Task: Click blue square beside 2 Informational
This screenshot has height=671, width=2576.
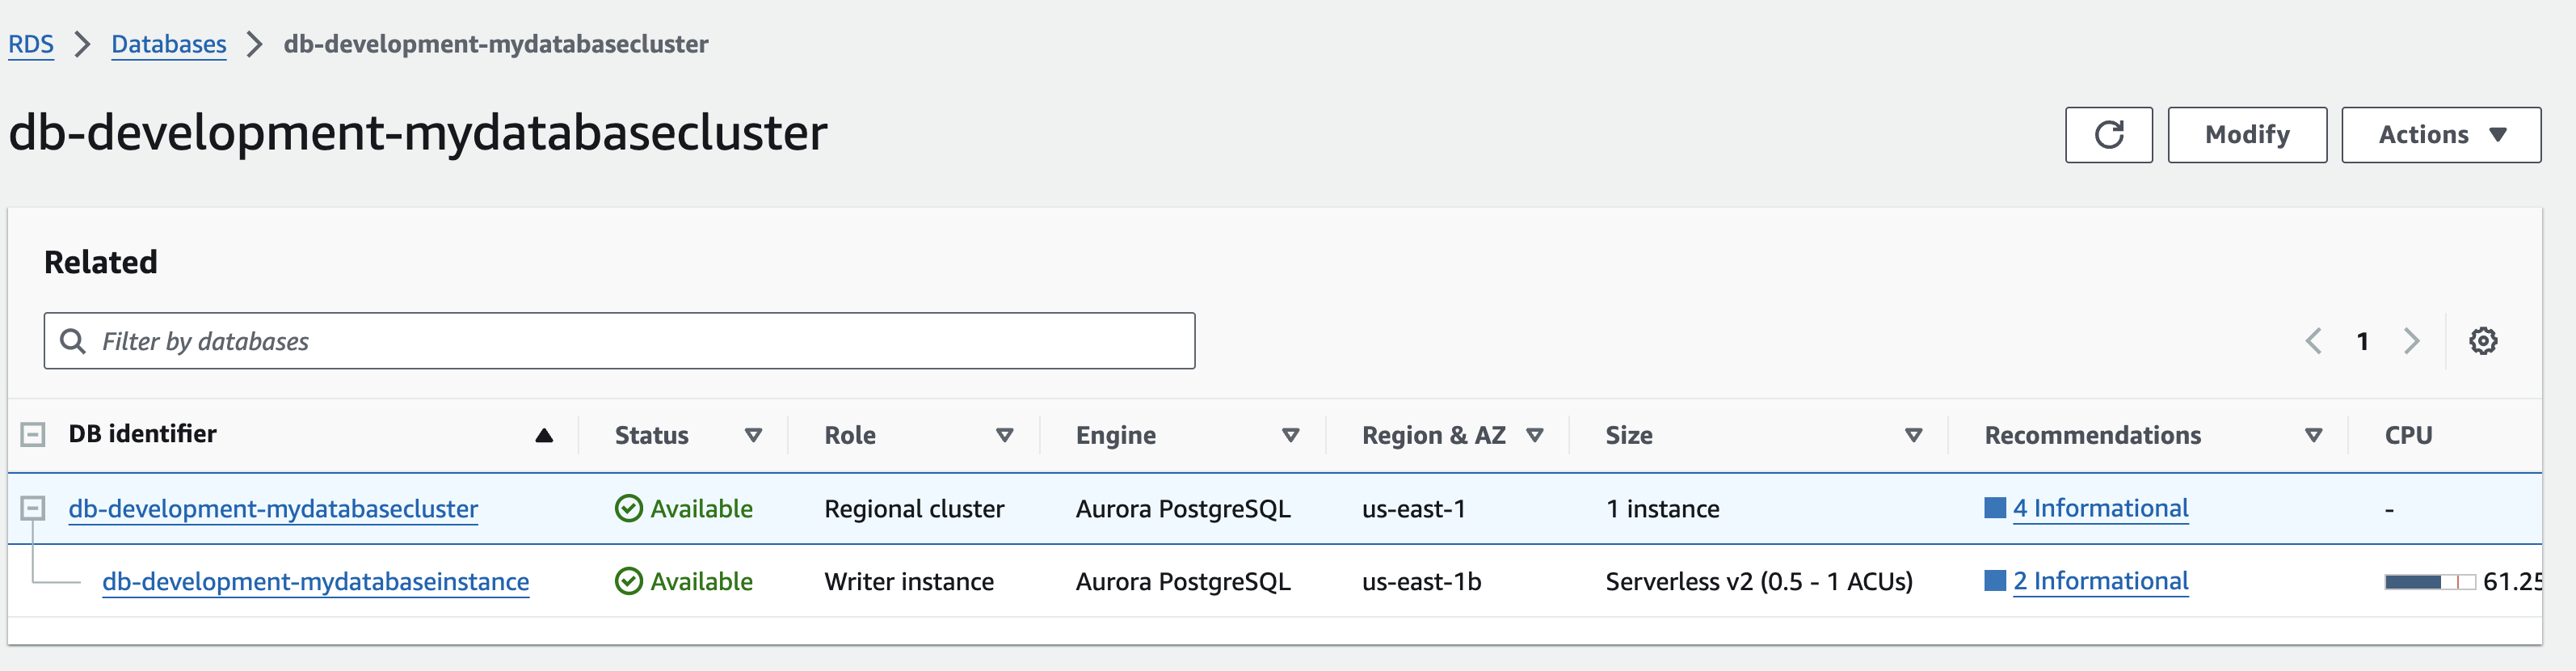Action: pos(1995,580)
